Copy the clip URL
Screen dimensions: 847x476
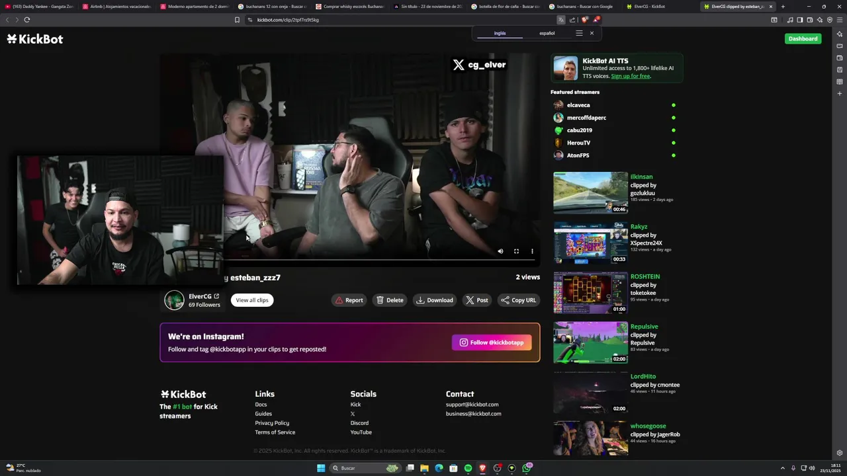click(519, 300)
